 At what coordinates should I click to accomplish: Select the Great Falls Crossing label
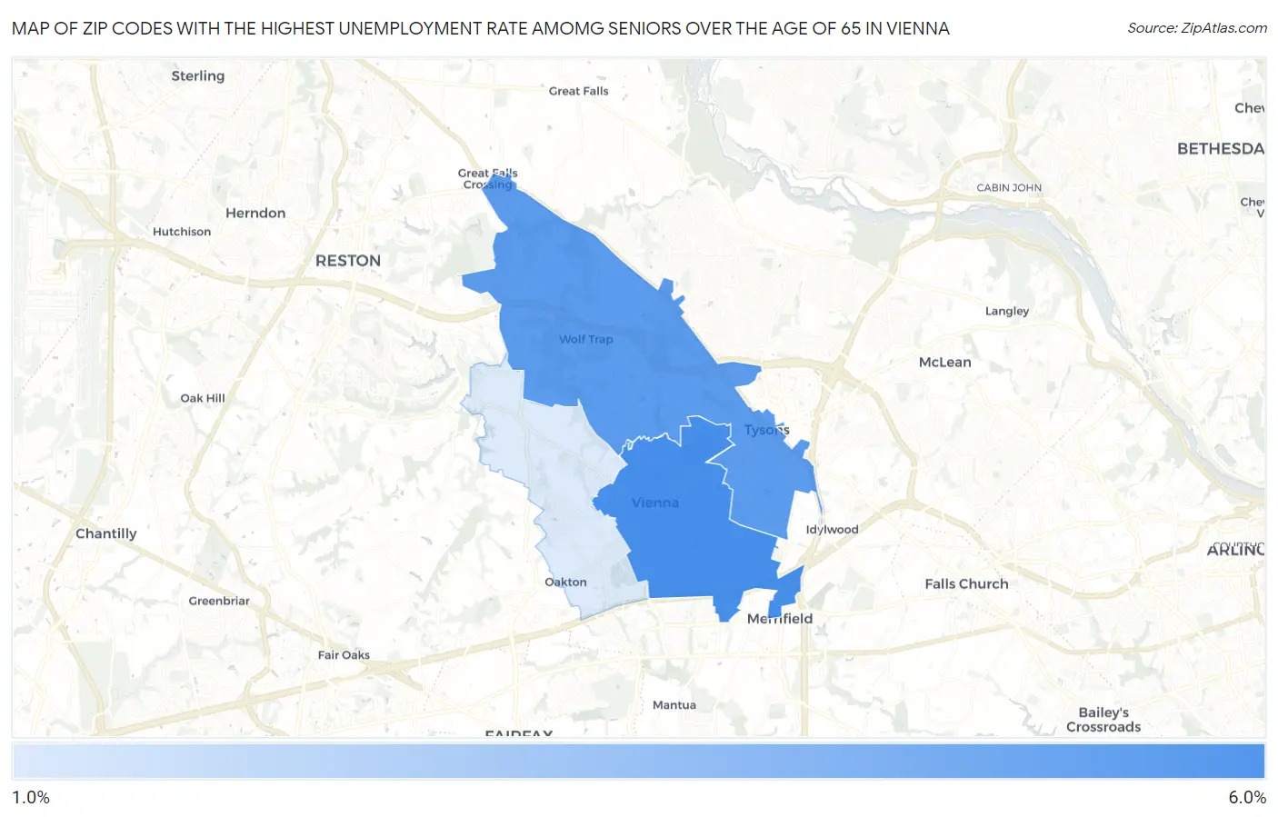click(x=488, y=179)
